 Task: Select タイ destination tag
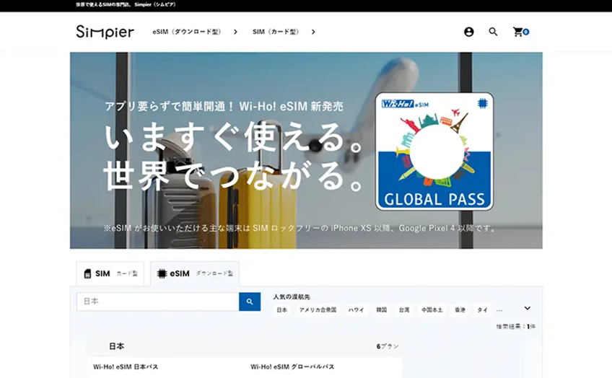(x=482, y=309)
